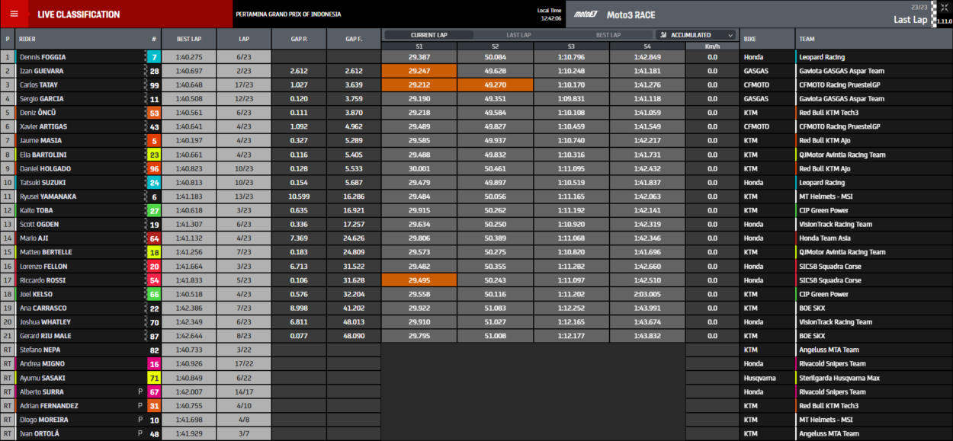The image size is (953, 441).
Task: Select rider Scott OGDEN
Action: 39,225
